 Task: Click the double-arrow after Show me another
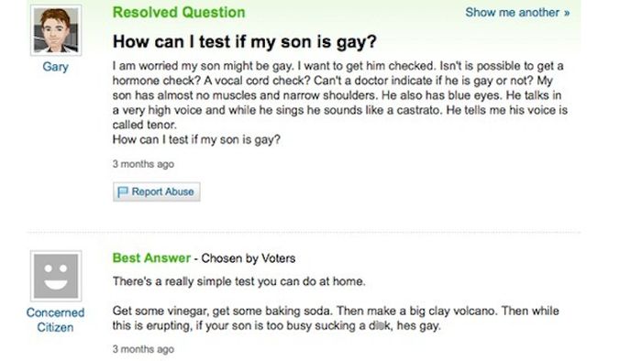(x=567, y=13)
